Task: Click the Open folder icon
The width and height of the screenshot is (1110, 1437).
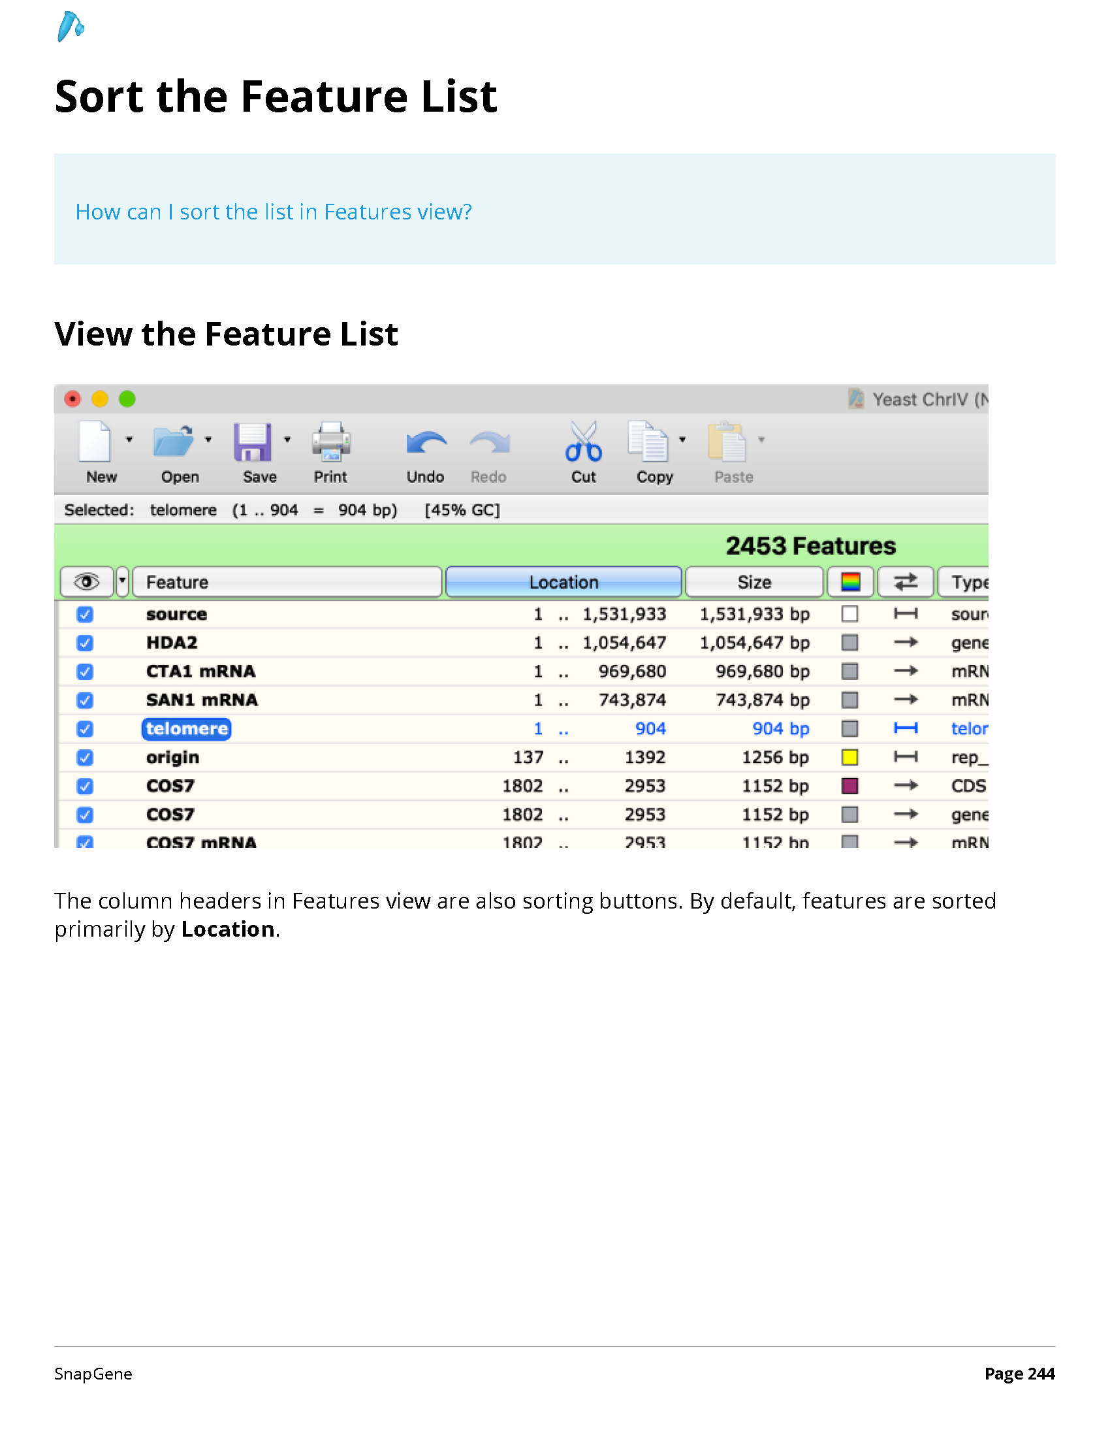Action: (174, 441)
